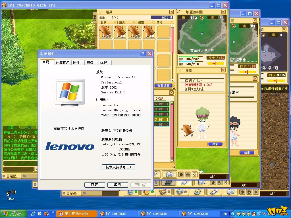Open the skill book icon in the bottom-most window toolbar

coord(198,192)
